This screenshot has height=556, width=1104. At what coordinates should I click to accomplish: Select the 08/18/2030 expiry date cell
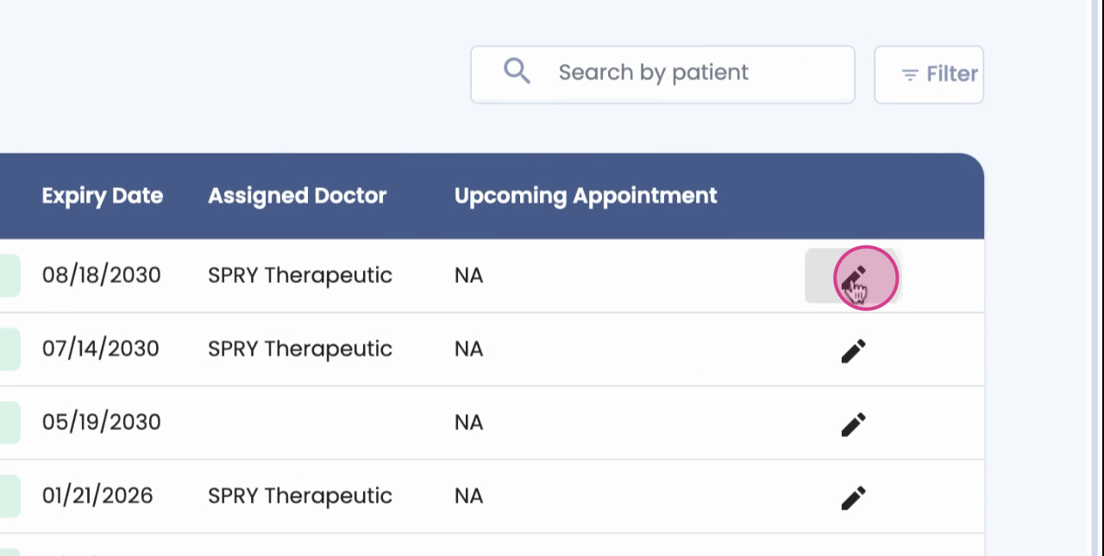click(101, 276)
